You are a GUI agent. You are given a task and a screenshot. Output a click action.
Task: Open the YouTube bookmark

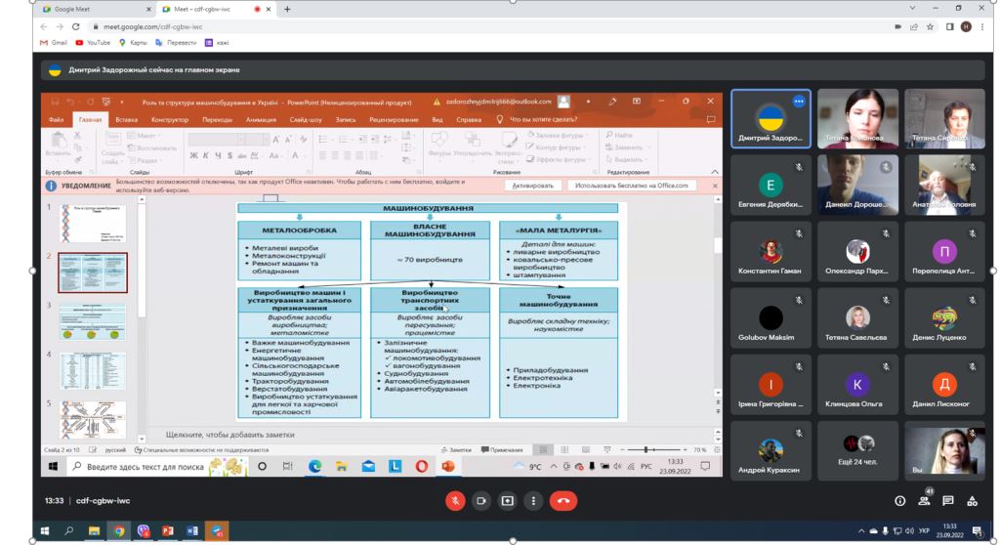point(93,43)
